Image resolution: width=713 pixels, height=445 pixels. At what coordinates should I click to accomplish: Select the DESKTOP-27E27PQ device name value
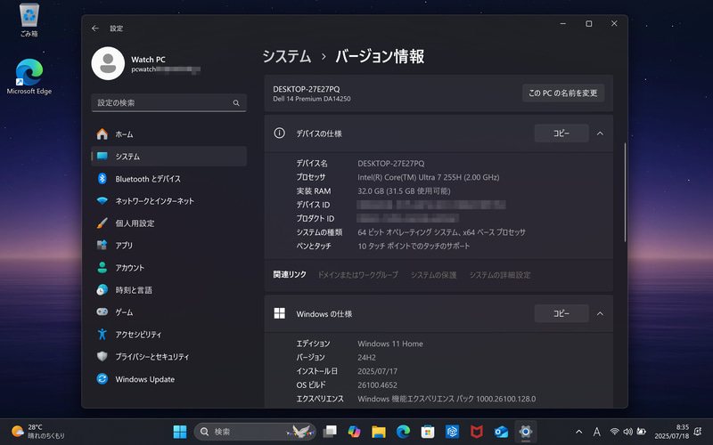[390, 164]
